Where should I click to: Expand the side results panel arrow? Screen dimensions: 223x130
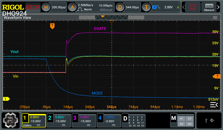(214, 105)
